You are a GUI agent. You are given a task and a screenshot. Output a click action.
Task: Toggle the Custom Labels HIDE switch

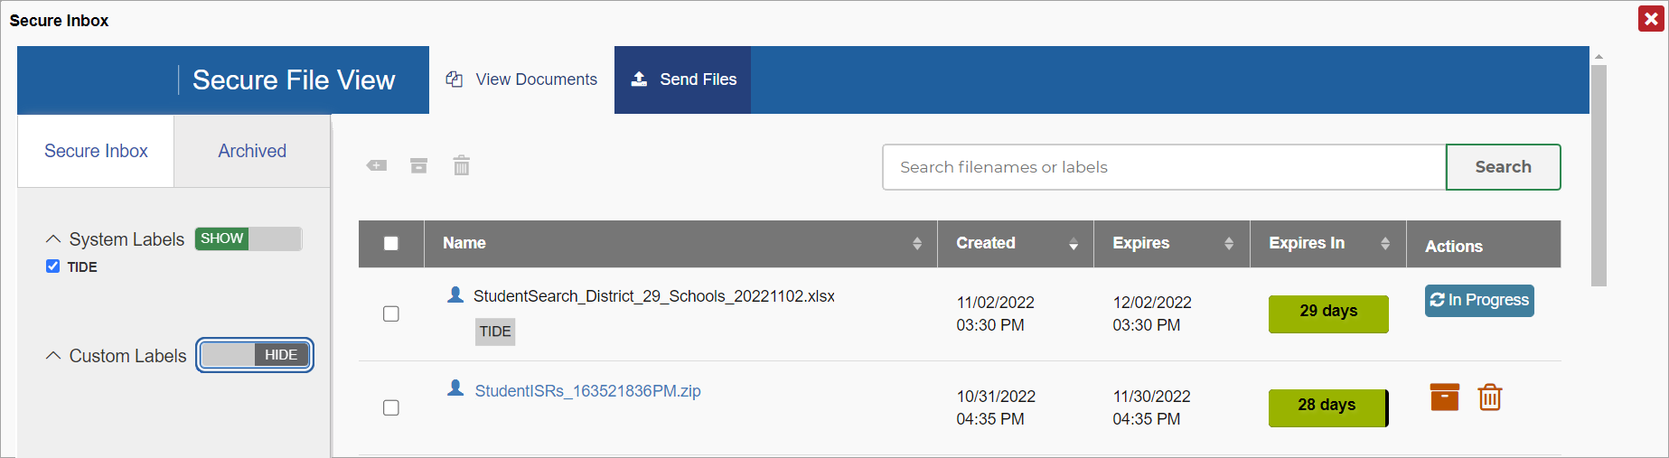255,355
